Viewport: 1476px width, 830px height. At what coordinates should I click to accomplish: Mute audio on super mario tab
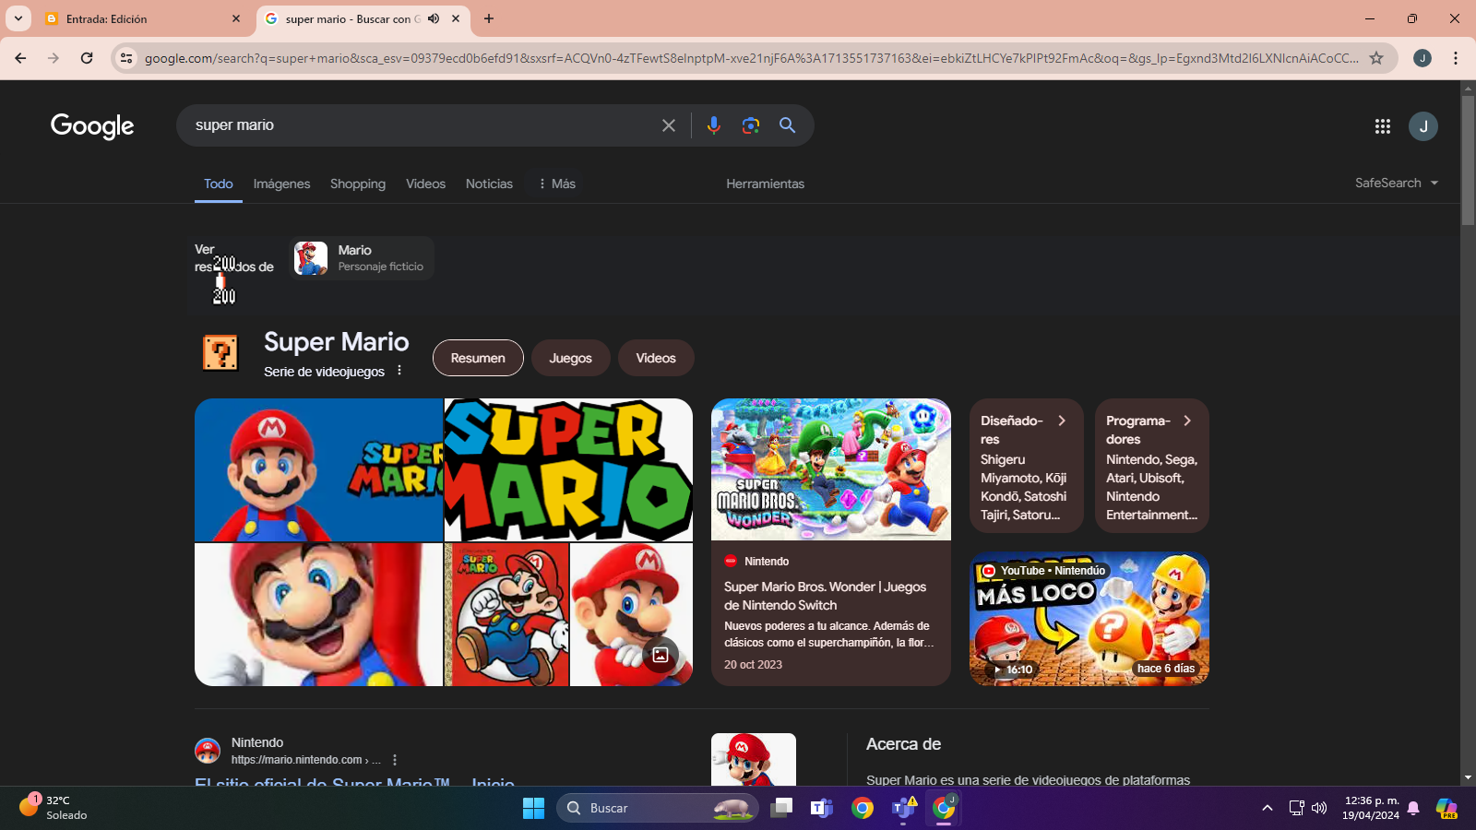coord(434,18)
